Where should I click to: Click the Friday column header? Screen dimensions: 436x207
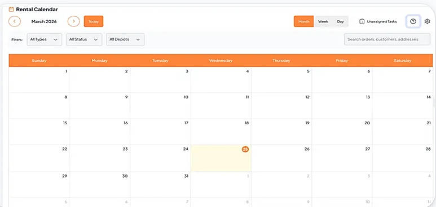pos(342,61)
